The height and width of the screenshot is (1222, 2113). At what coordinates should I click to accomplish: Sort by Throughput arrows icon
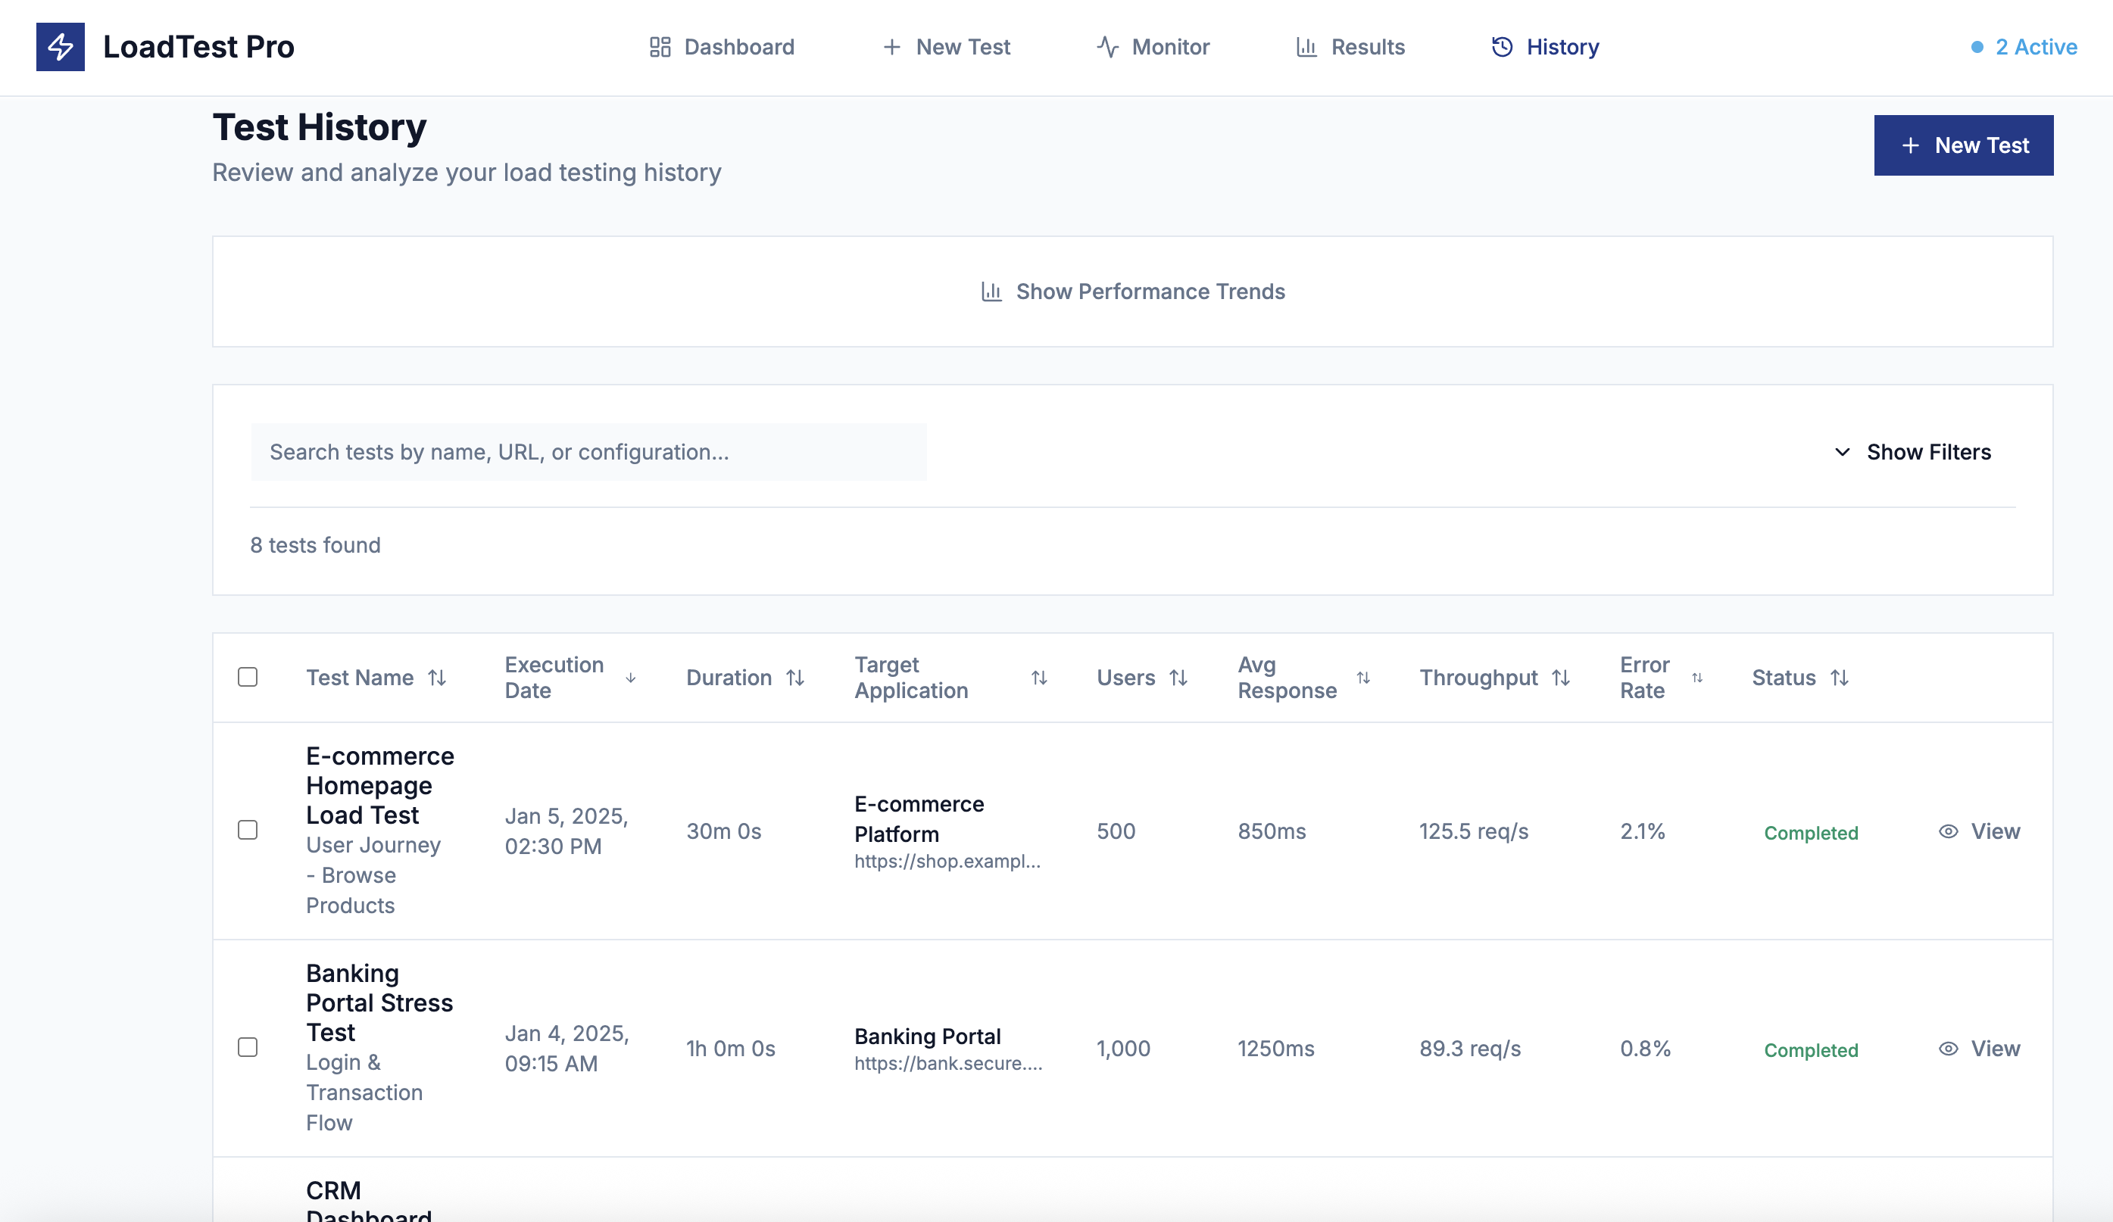tap(1559, 677)
